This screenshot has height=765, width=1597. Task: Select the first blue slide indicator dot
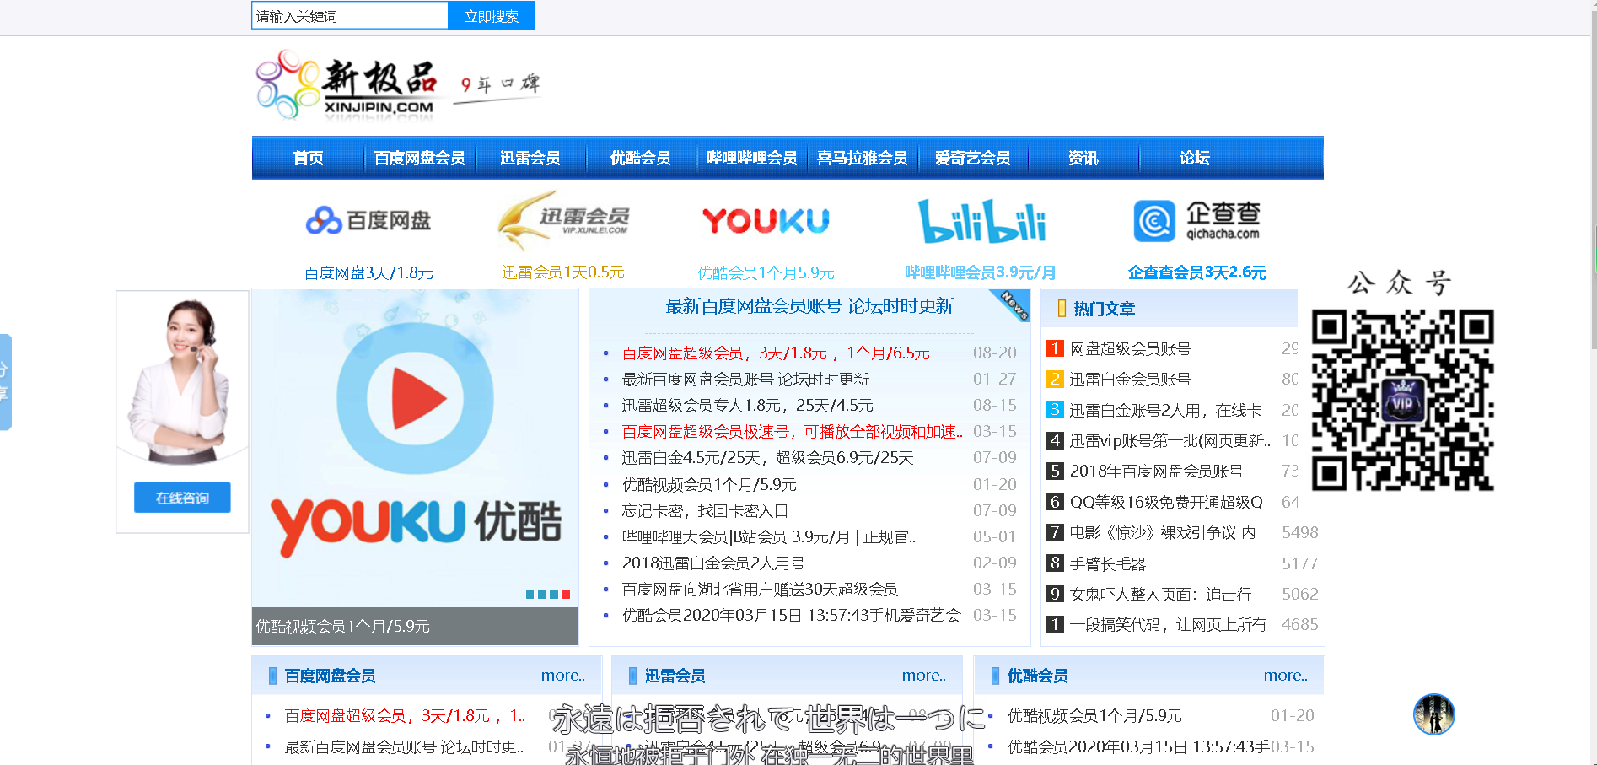coord(530,595)
